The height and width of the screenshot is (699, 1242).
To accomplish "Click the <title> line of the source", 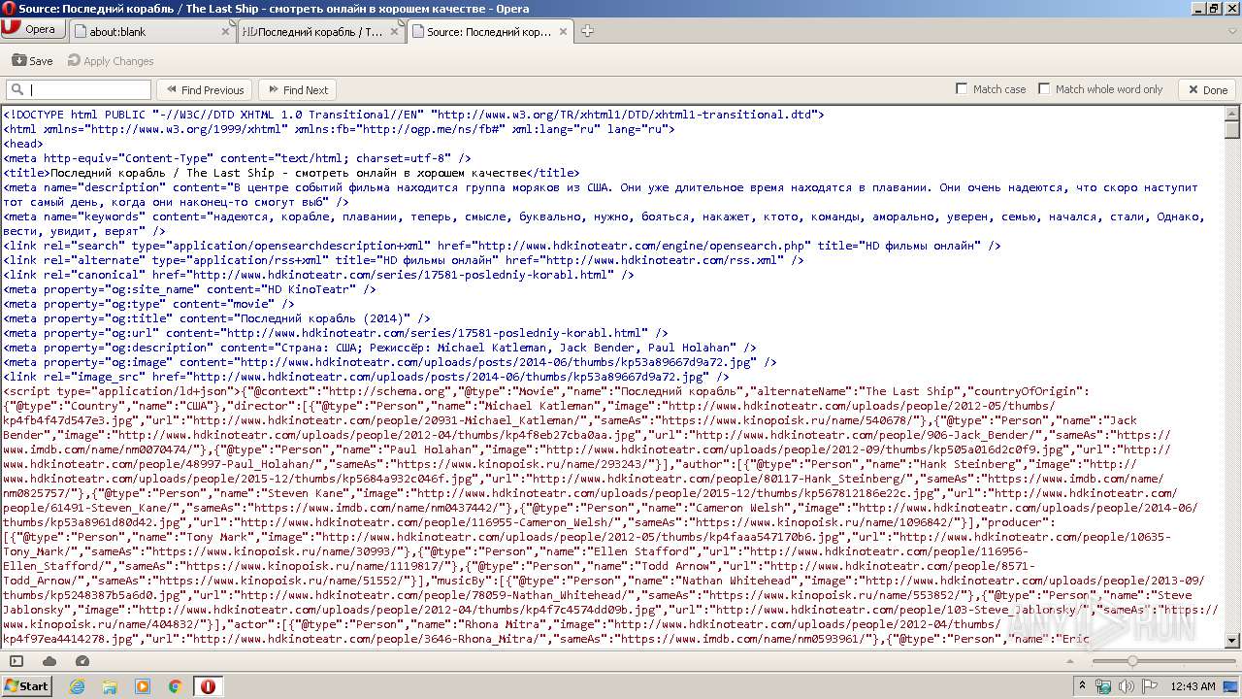I will [291, 173].
